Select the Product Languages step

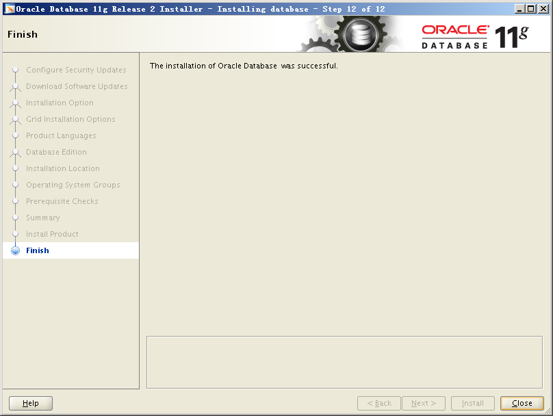click(61, 135)
